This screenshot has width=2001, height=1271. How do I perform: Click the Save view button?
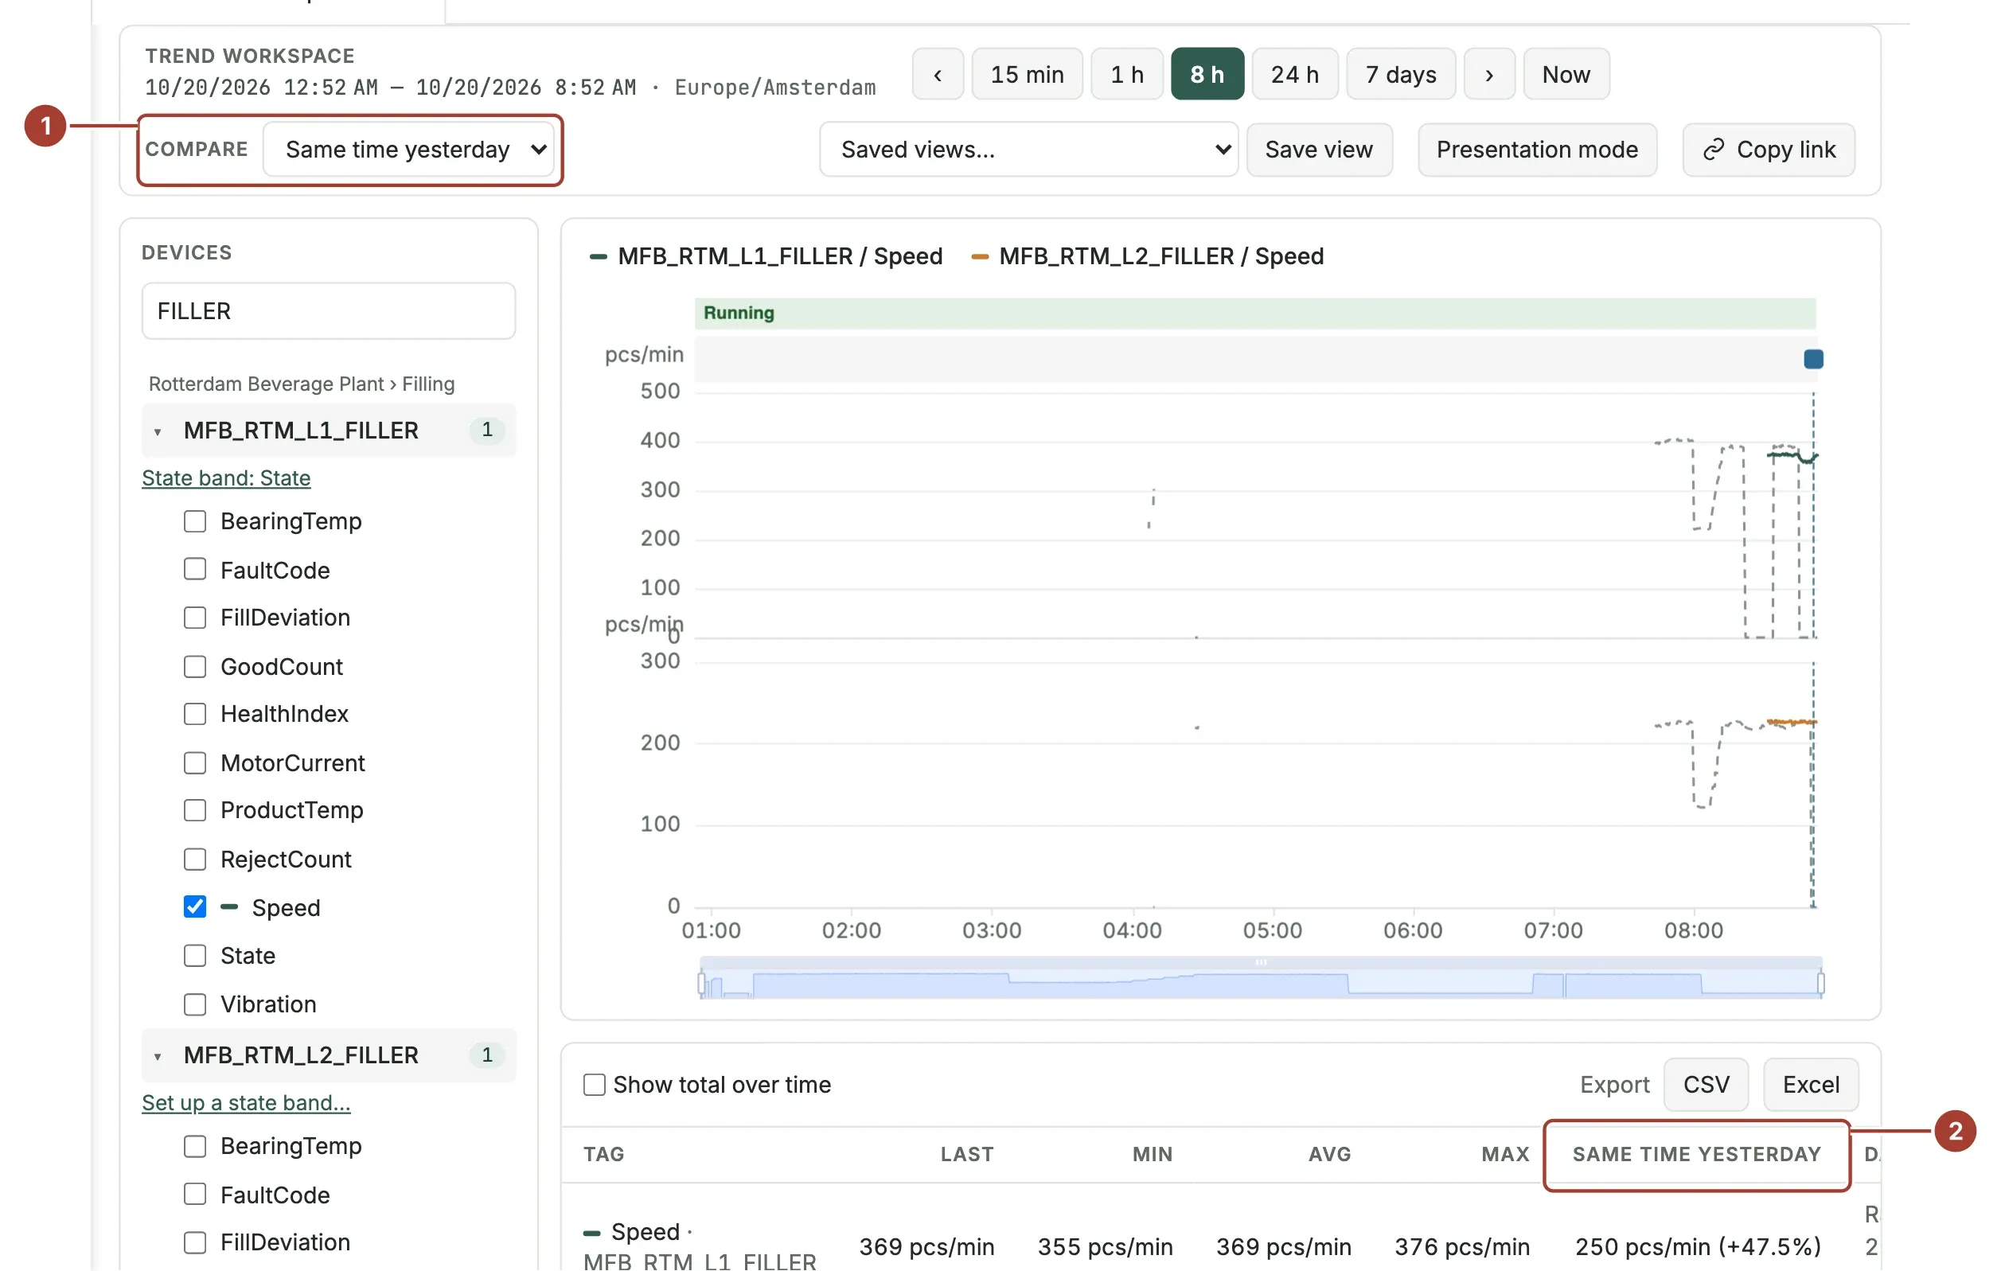click(1319, 150)
